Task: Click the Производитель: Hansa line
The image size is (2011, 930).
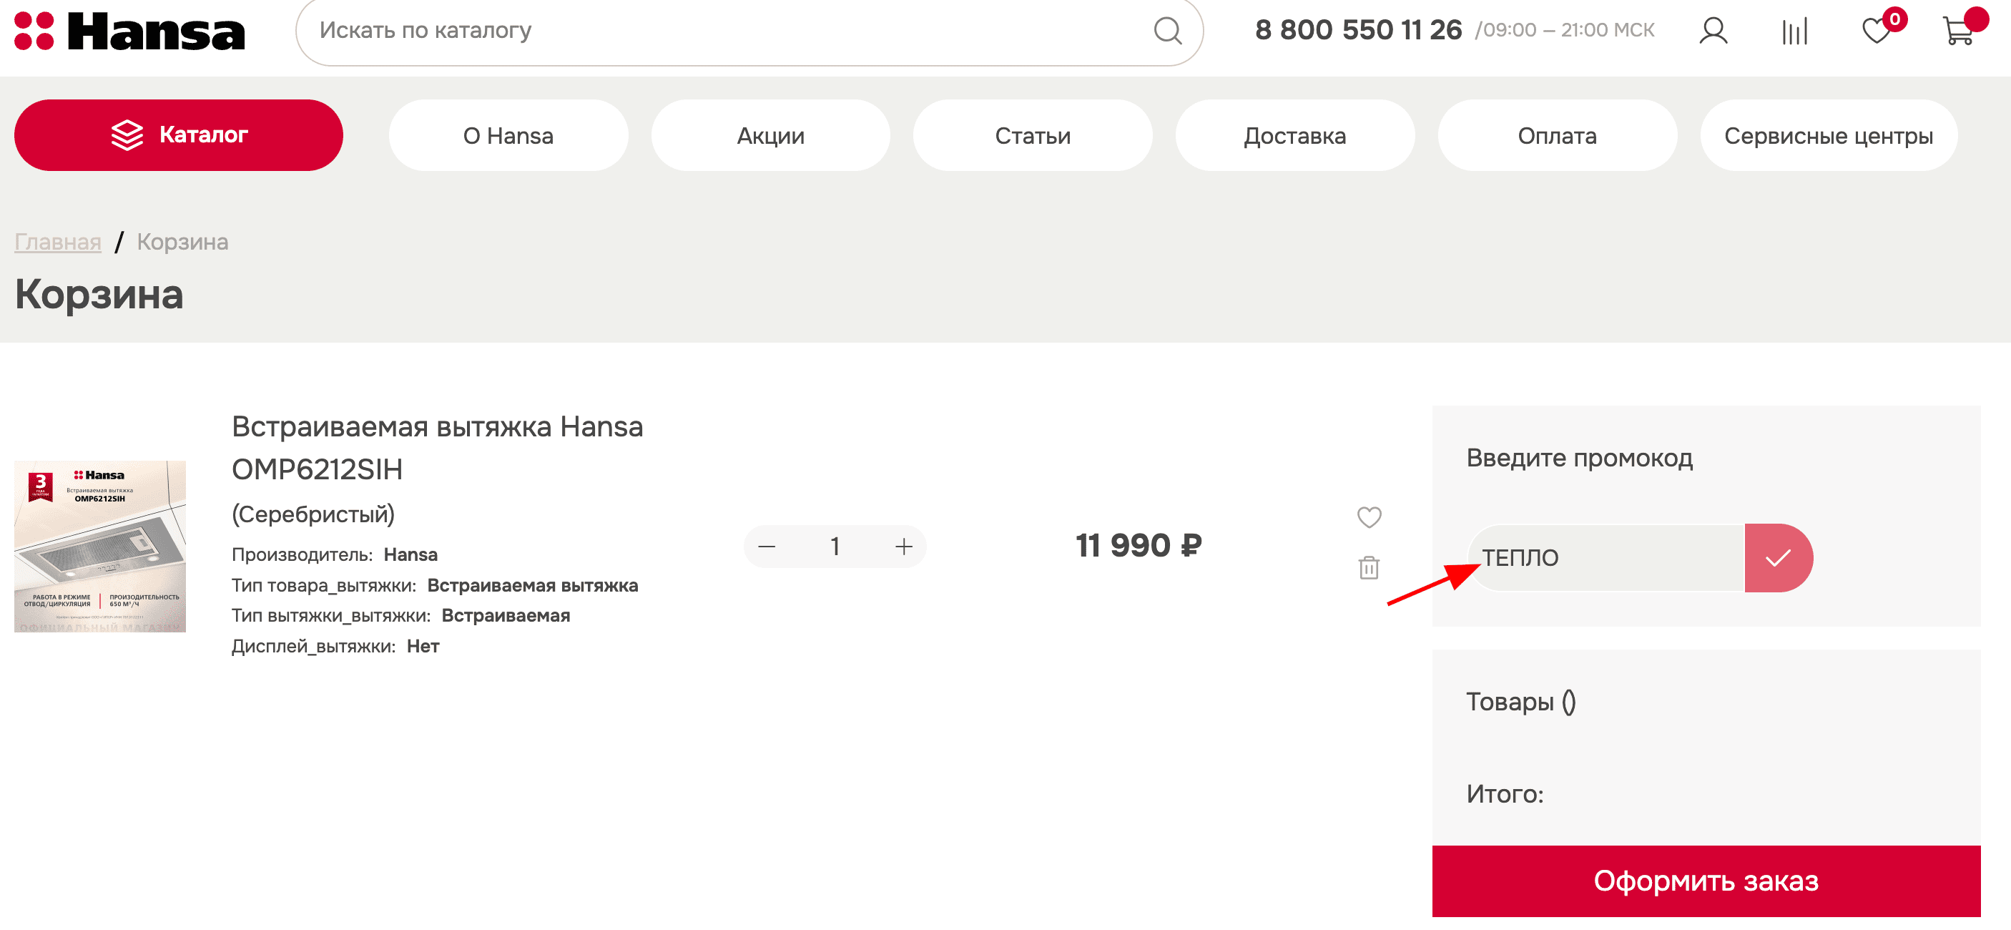Action: [334, 554]
